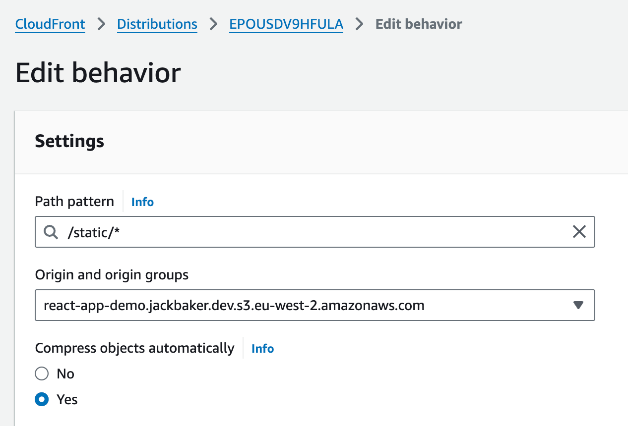Select Yes for Compress objects automatically
The image size is (628, 426).
click(x=42, y=399)
